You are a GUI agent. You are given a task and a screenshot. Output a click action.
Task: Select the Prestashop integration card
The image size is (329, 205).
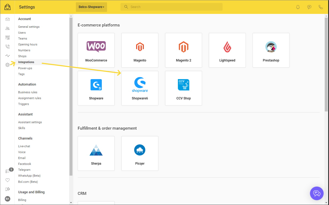[x=271, y=50]
